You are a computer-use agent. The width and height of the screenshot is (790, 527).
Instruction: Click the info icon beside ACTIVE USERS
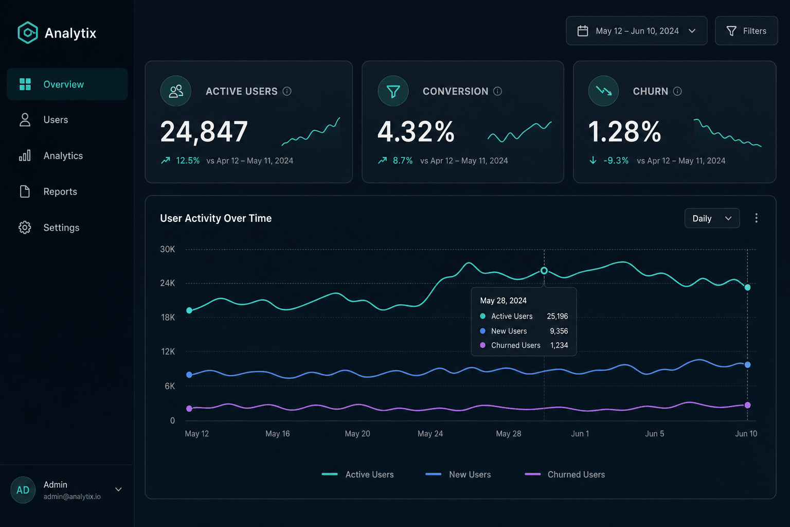point(287,91)
